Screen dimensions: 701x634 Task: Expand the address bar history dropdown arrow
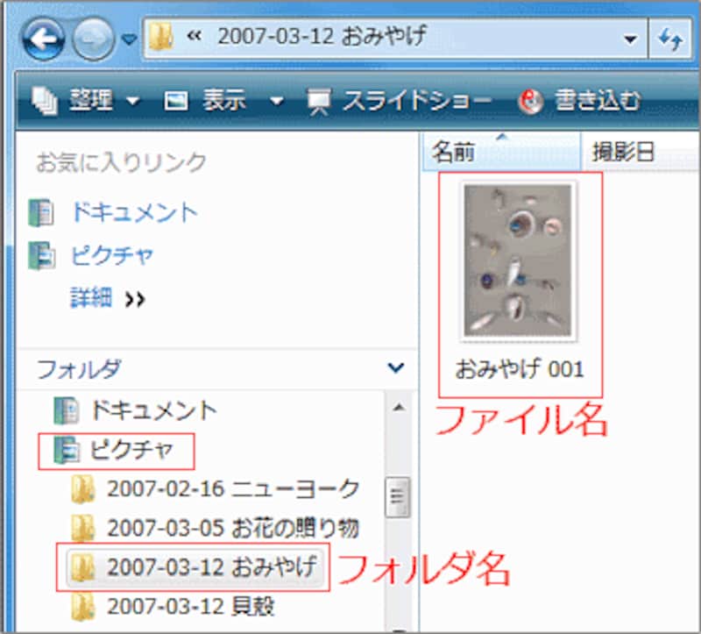tap(629, 39)
